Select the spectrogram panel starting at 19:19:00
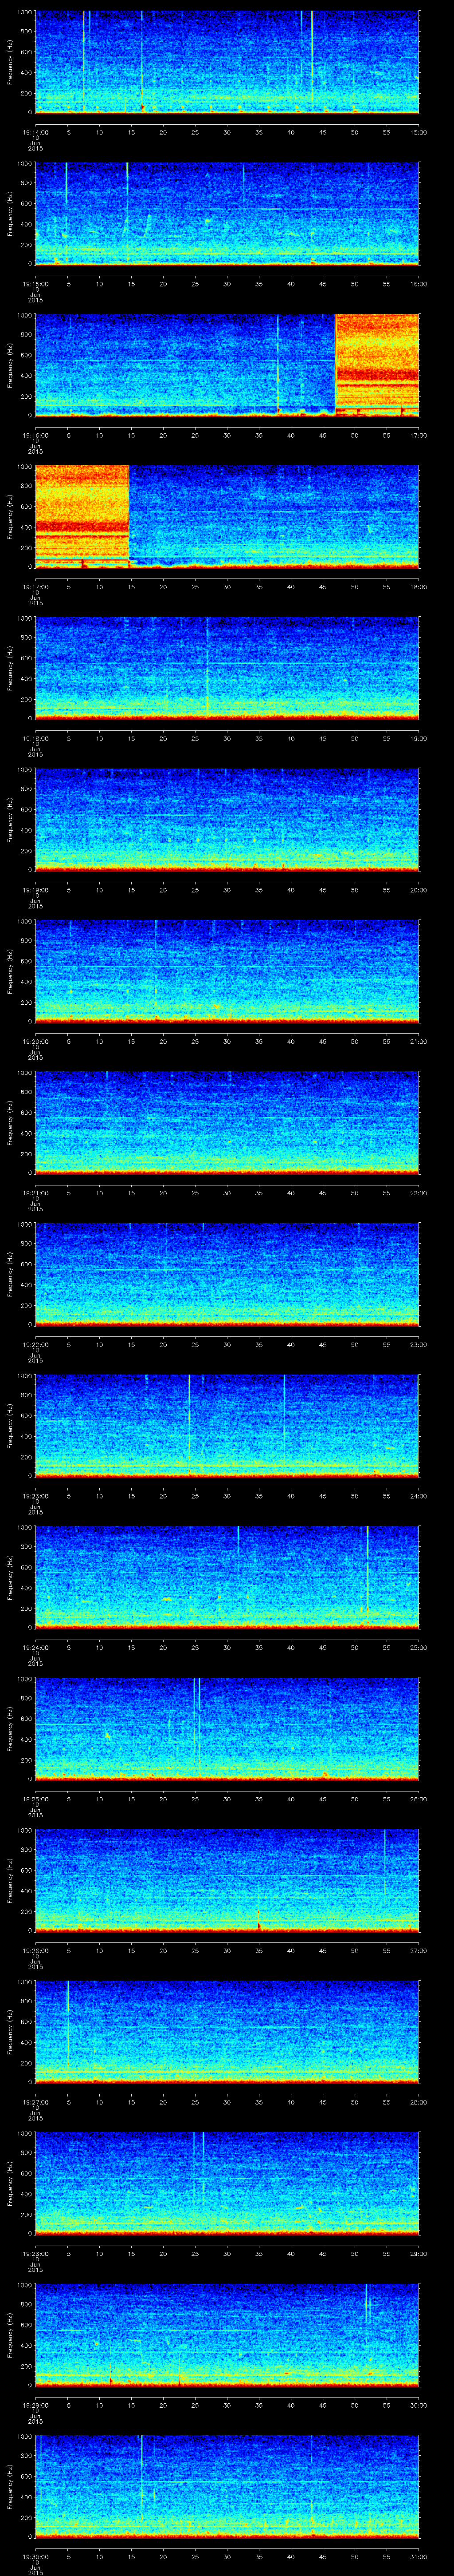This screenshot has width=454, height=2576. coord(227,820)
